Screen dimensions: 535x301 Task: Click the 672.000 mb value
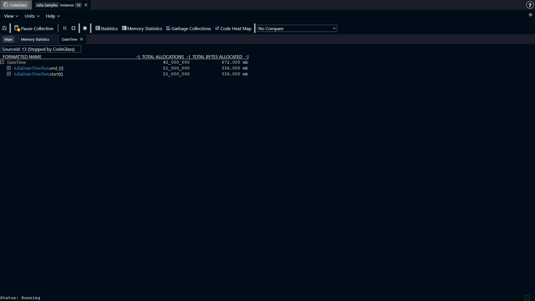[235, 62]
